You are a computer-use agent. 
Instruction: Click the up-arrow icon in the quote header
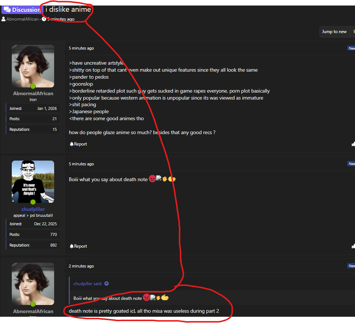pos(106,284)
